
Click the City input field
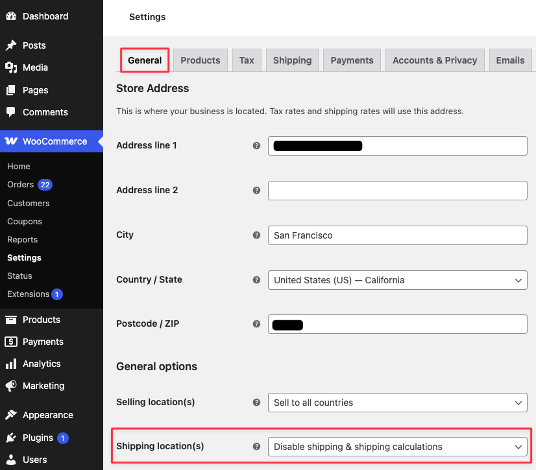[397, 235]
